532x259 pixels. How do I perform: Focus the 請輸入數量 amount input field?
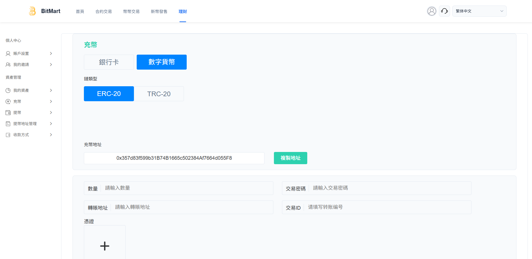coord(186,188)
